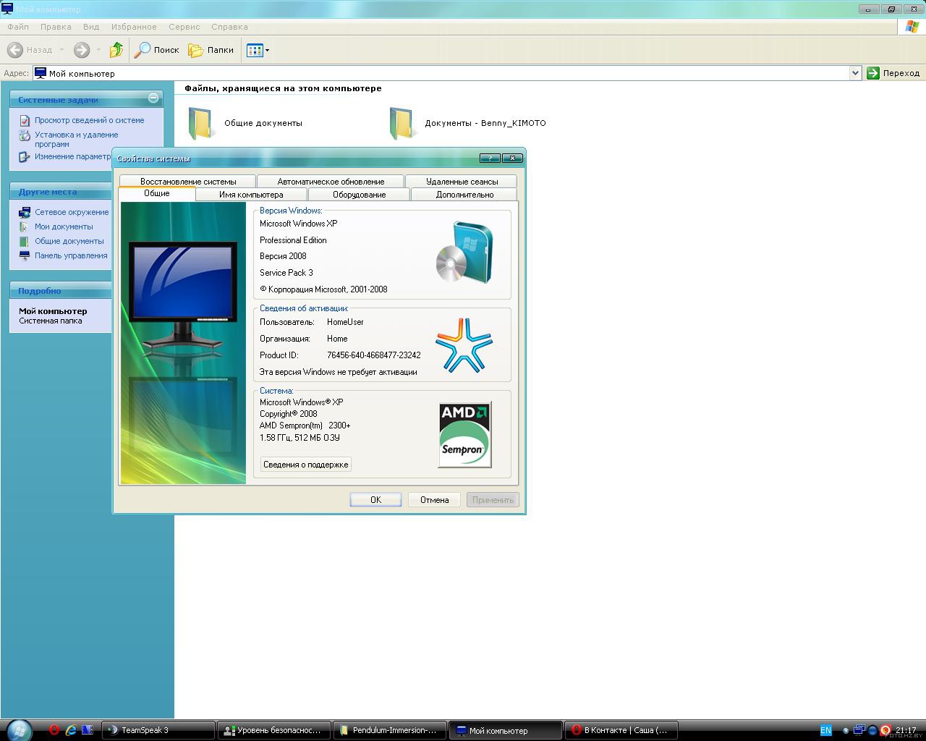Click Подробно panel header

[61, 291]
